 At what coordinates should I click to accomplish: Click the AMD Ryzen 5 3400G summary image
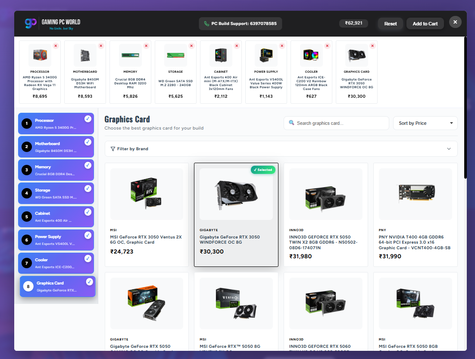tap(40, 56)
